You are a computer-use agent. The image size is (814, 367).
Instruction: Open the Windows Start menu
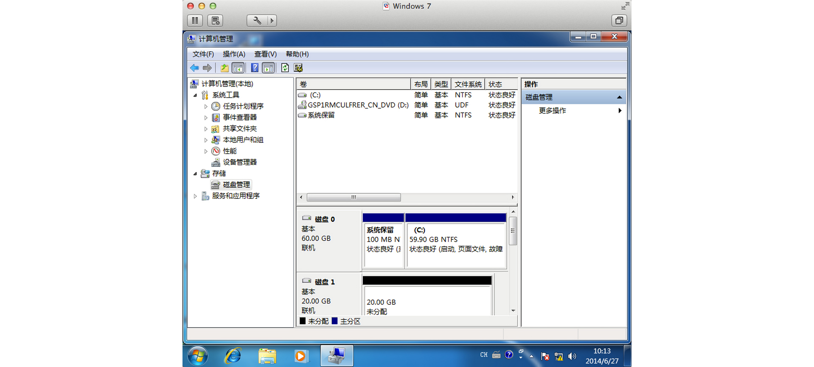click(198, 356)
